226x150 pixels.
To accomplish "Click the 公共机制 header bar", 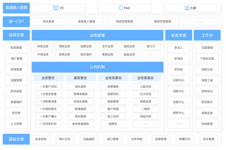I will [97, 67].
